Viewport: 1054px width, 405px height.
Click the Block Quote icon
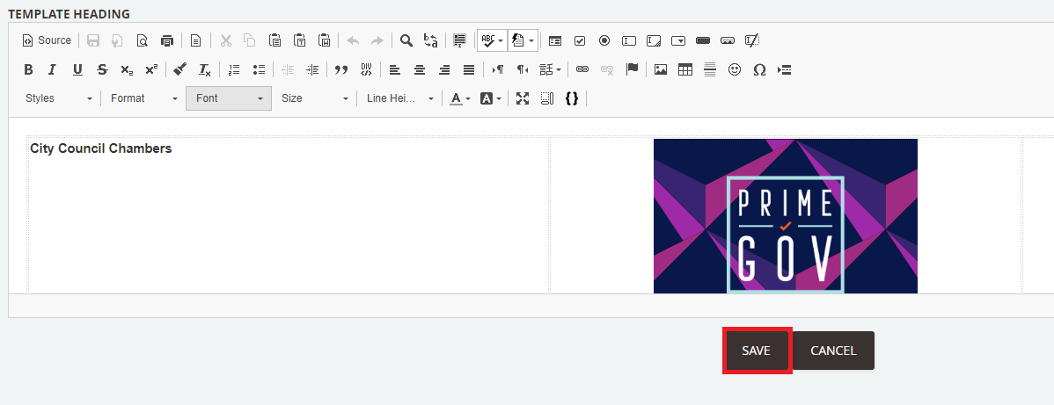coord(341,69)
